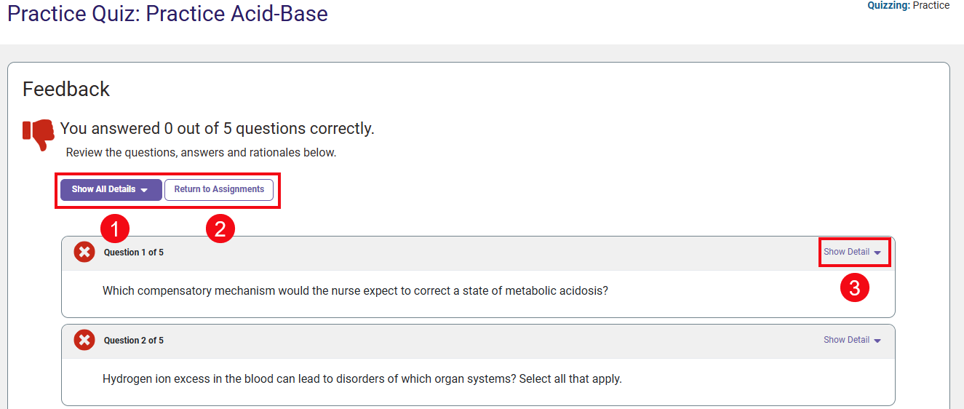
Task: Click the metabolic acidosis question text
Action: tap(355, 291)
